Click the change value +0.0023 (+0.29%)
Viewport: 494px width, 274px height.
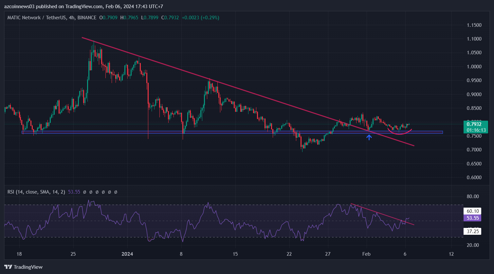click(x=200, y=17)
